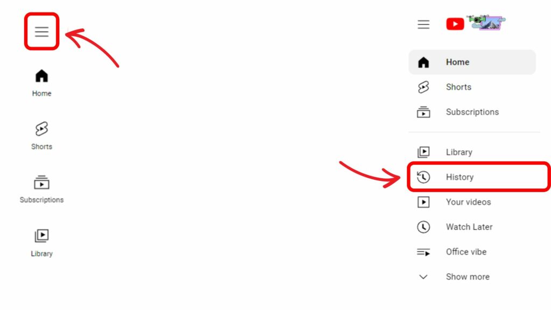Open Library from its icon in the sidebar

41,235
